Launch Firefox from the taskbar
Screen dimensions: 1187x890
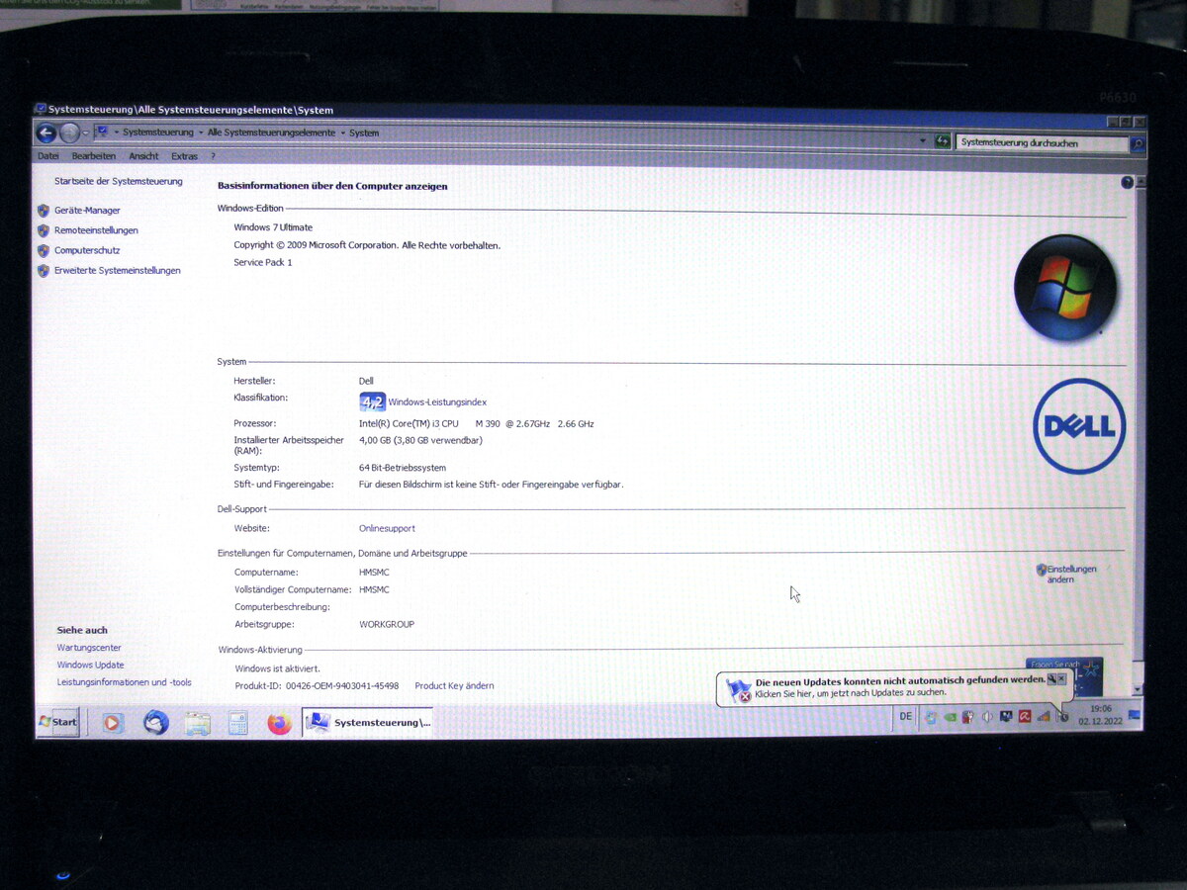[280, 723]
